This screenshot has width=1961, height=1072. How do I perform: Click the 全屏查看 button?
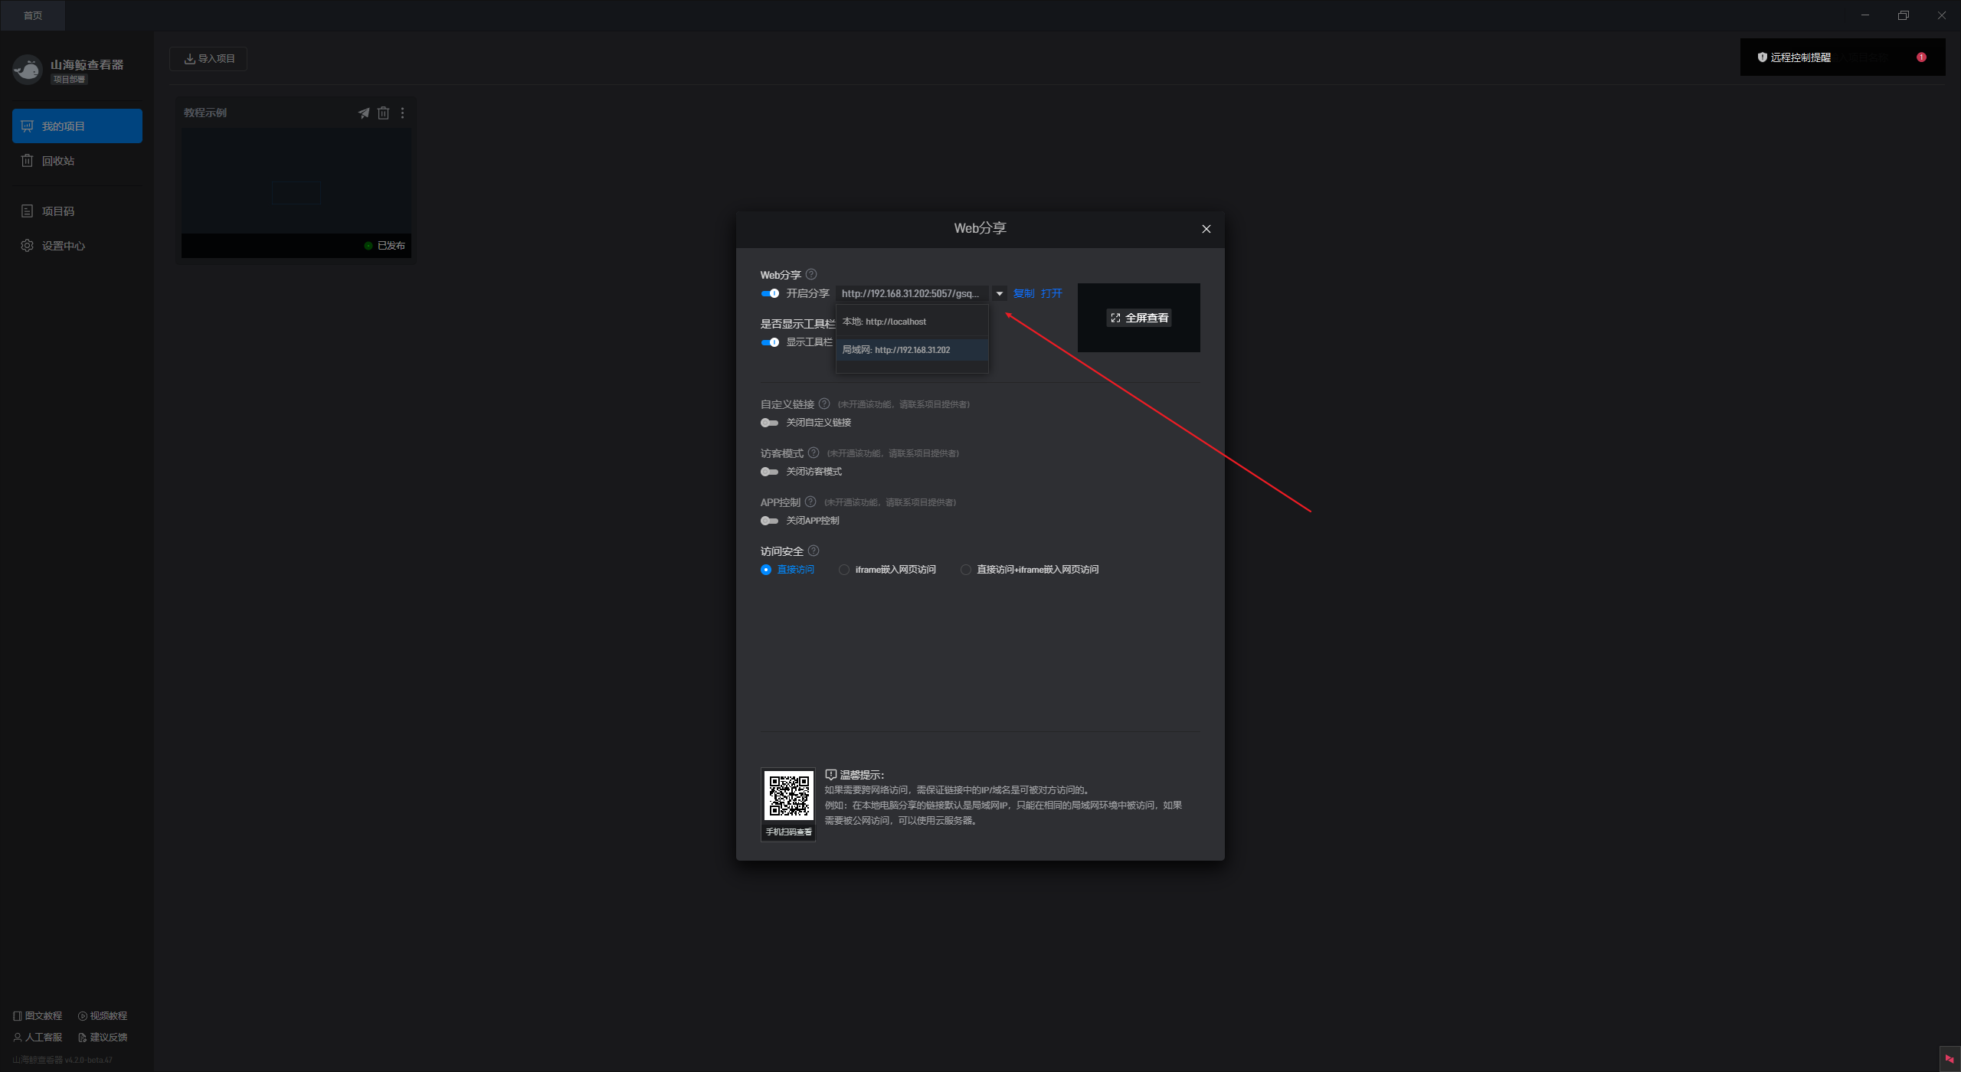click(x=1139, y=318)
